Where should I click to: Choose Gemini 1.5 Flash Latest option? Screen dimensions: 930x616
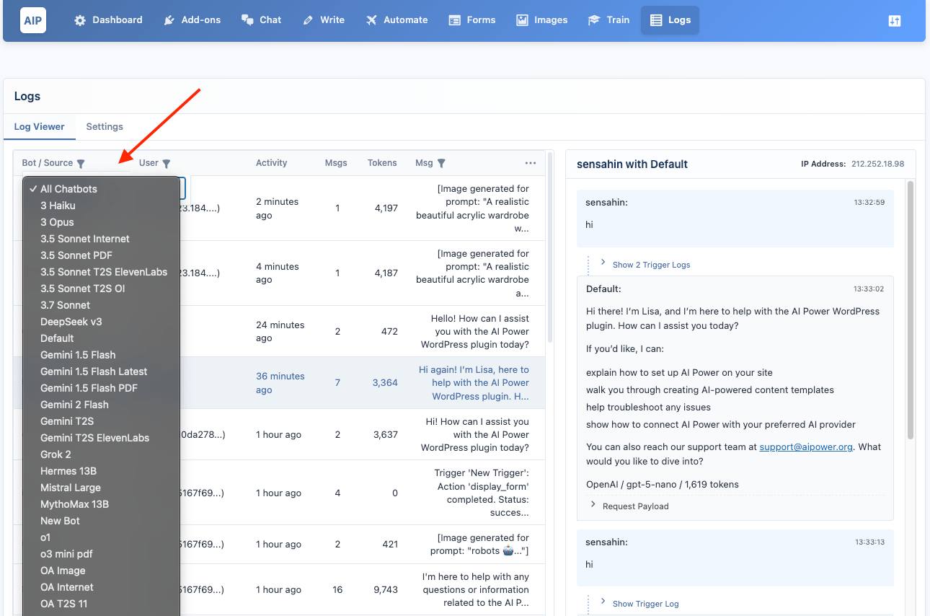101,371
